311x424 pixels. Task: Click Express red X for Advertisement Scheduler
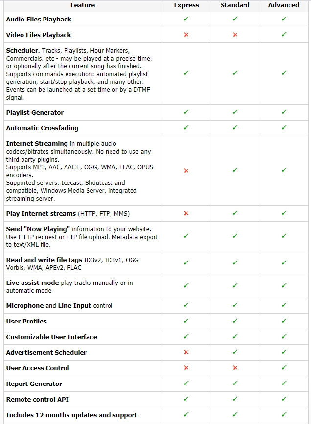186,352
